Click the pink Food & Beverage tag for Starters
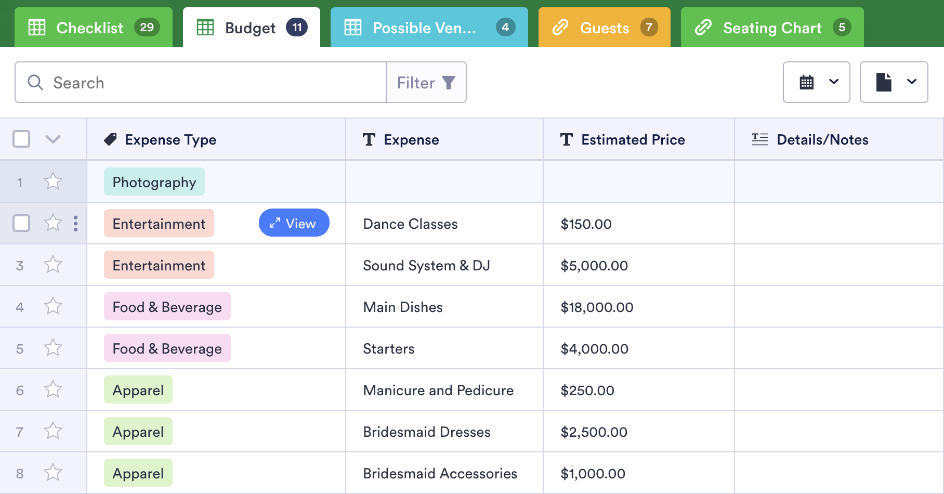The height and width of the screenshot is (494, 944). pyautogui.click(x=167, y=348)
